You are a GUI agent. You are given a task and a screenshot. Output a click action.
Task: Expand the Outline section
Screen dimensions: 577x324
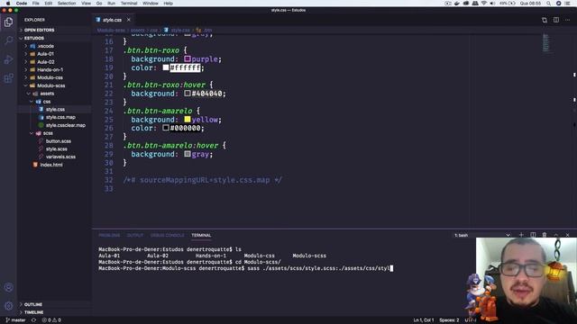click(x=33, y=304)
